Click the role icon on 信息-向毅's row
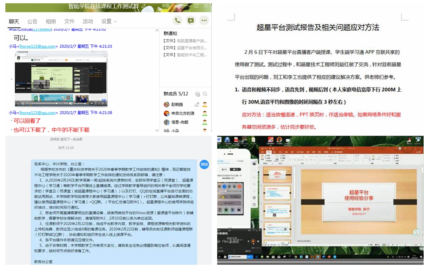429x268 pixels. 205,122
